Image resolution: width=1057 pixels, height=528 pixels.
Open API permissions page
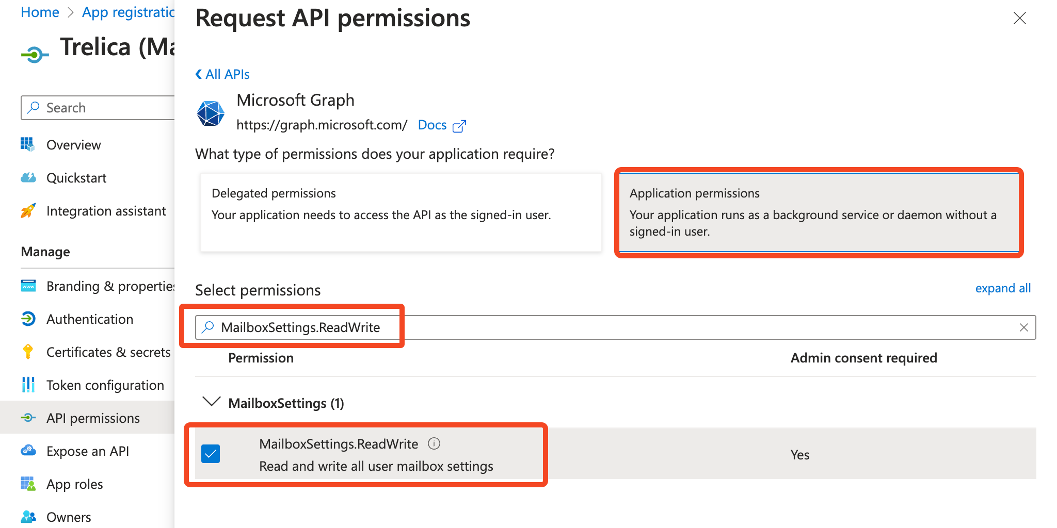tap(93, 418)
